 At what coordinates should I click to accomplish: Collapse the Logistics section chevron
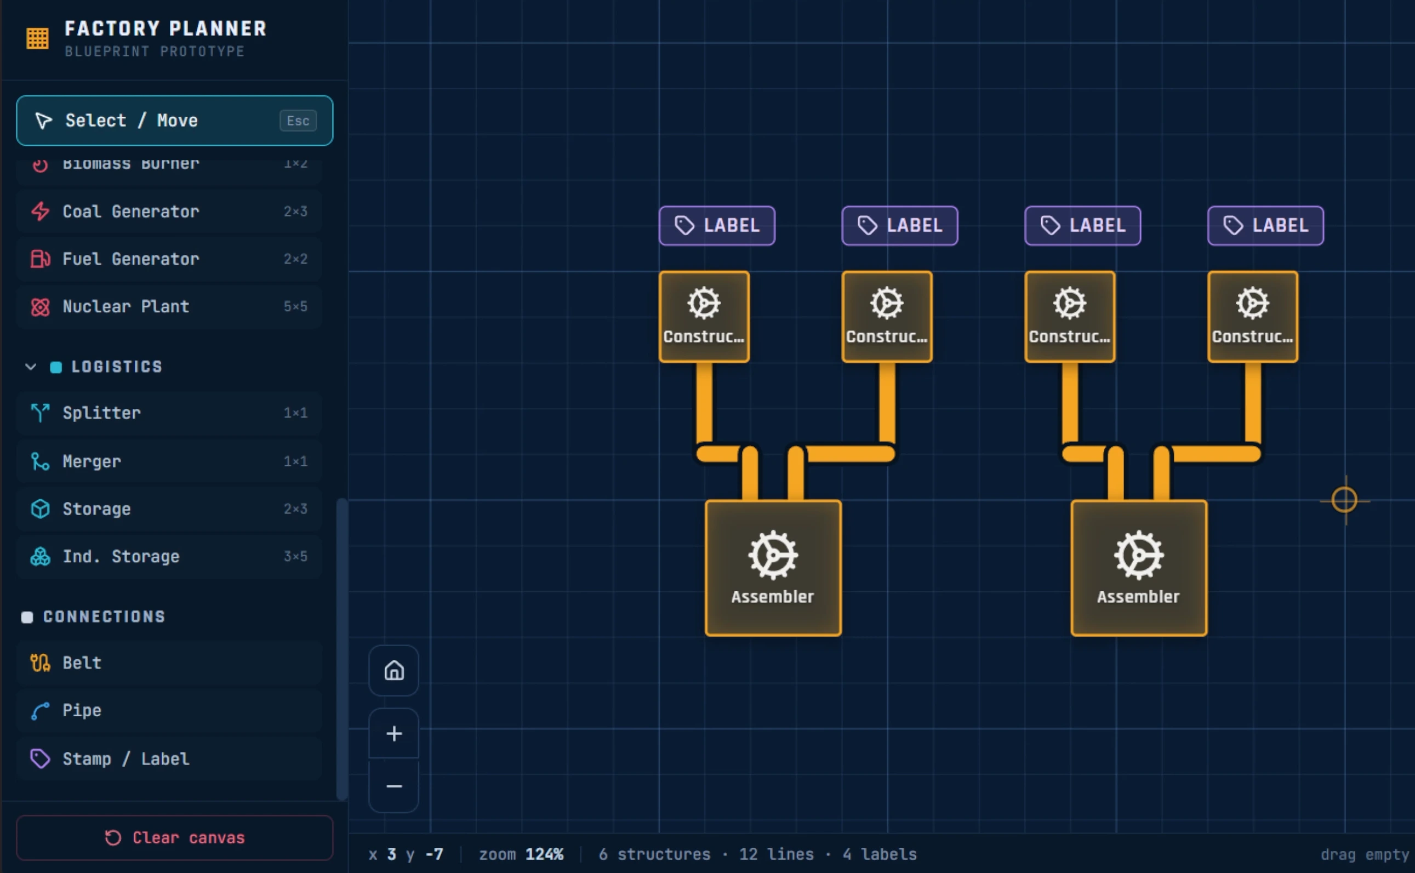(x=31, y=367)
